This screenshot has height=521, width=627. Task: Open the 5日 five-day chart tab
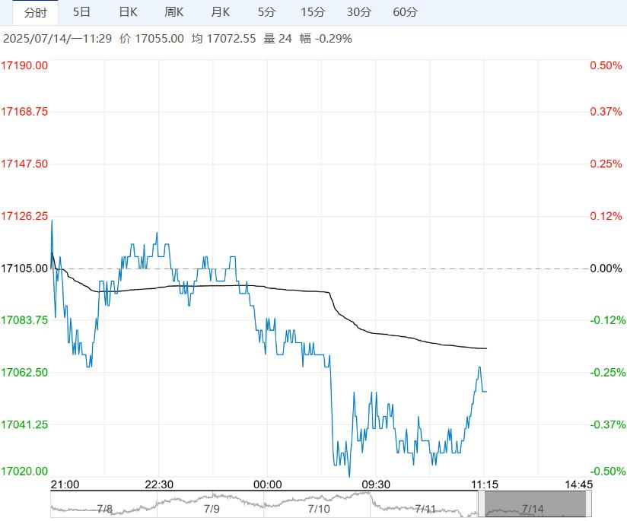pyautogui.click(x=81, y=12)
